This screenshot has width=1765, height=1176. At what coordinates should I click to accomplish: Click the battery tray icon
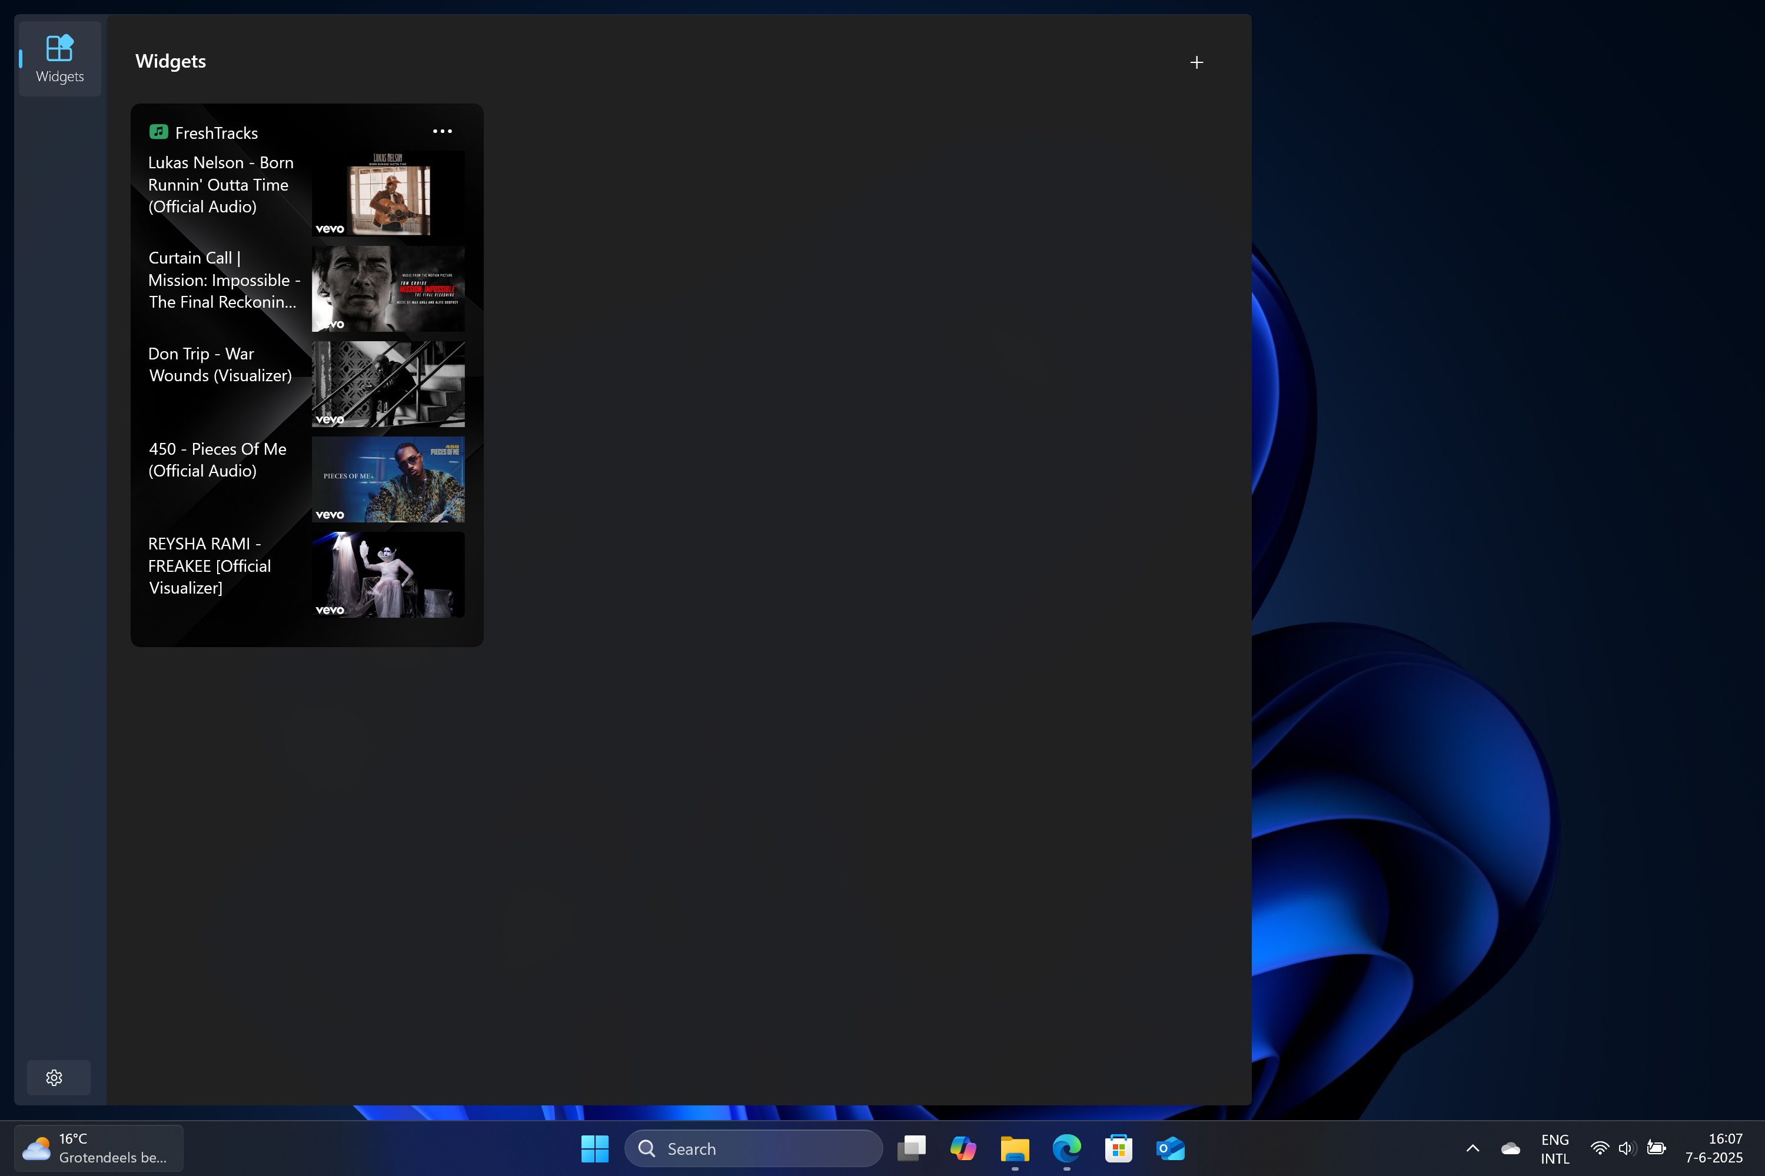click(x=1656, y=1148)
